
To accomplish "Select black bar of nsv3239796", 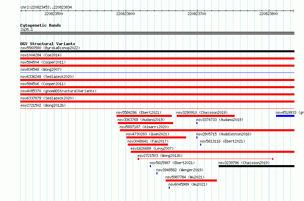I will tap(257, 166).
